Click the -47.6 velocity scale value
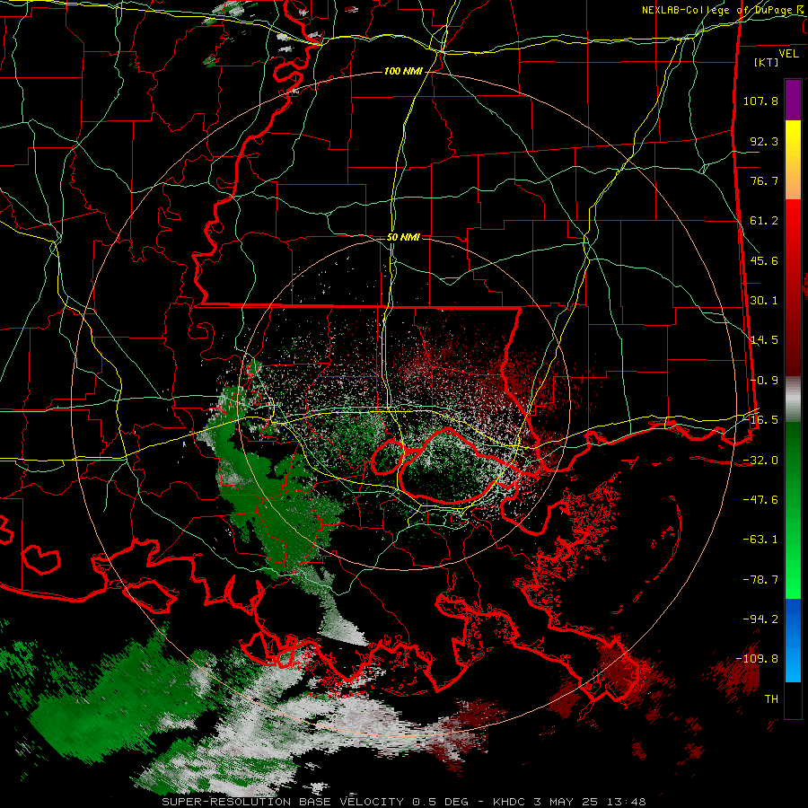808x808 pixels. pyautogui.click(x=761, y=500)
